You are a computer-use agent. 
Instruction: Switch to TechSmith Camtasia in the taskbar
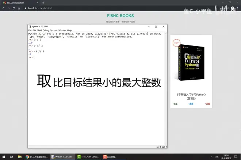coord(89,157)
